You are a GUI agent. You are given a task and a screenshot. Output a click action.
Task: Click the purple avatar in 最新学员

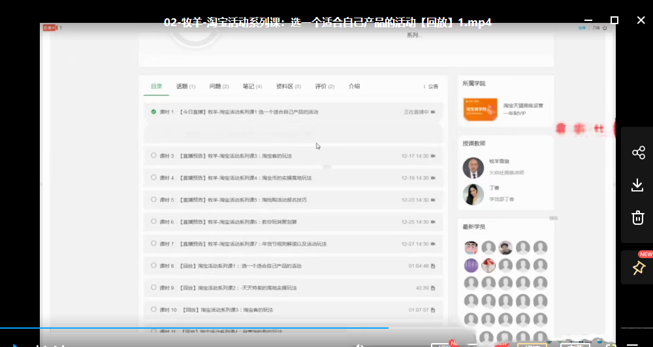click(x=471, y=265)
